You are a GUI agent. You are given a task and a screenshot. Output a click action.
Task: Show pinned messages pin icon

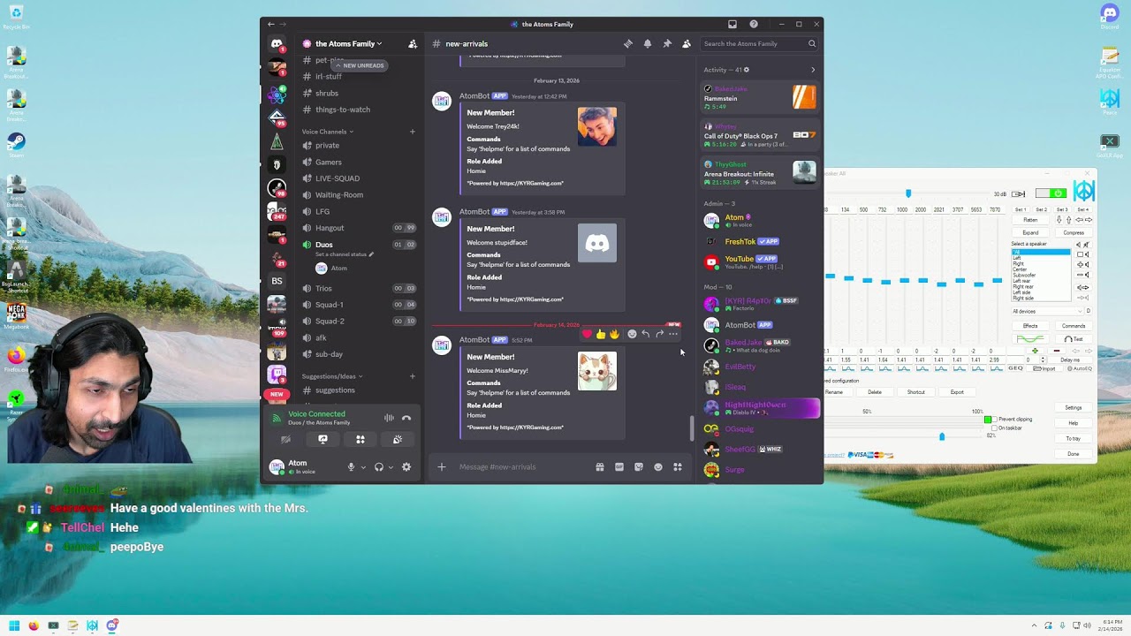667,43
